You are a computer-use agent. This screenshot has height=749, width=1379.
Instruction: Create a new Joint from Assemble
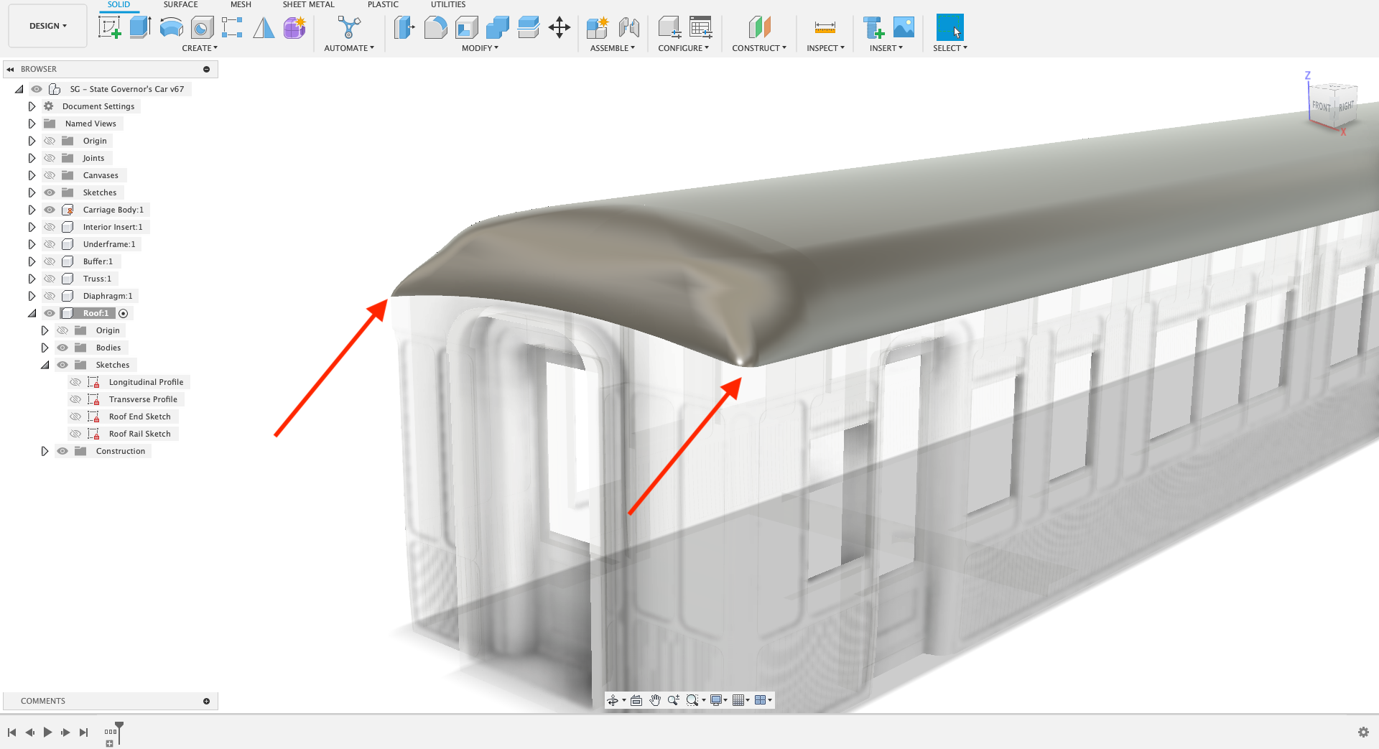pos(630,27)
